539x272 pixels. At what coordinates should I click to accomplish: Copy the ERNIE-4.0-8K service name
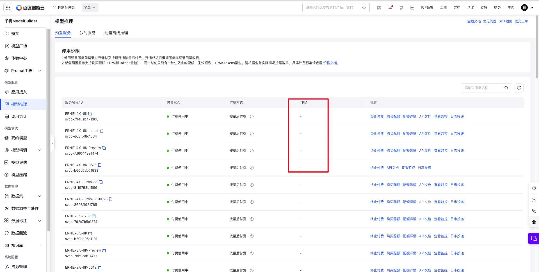[90, 114]
